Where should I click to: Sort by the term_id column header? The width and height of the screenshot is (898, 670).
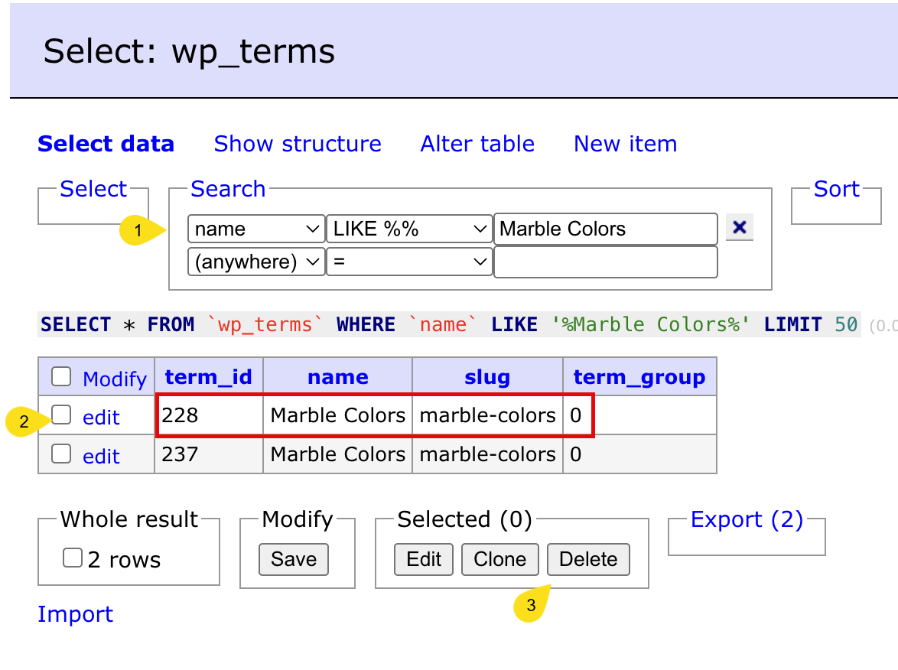(x=209, y=377)
